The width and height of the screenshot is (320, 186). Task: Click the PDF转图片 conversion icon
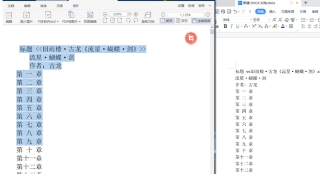pyautogui.click(x=71, y=15)
